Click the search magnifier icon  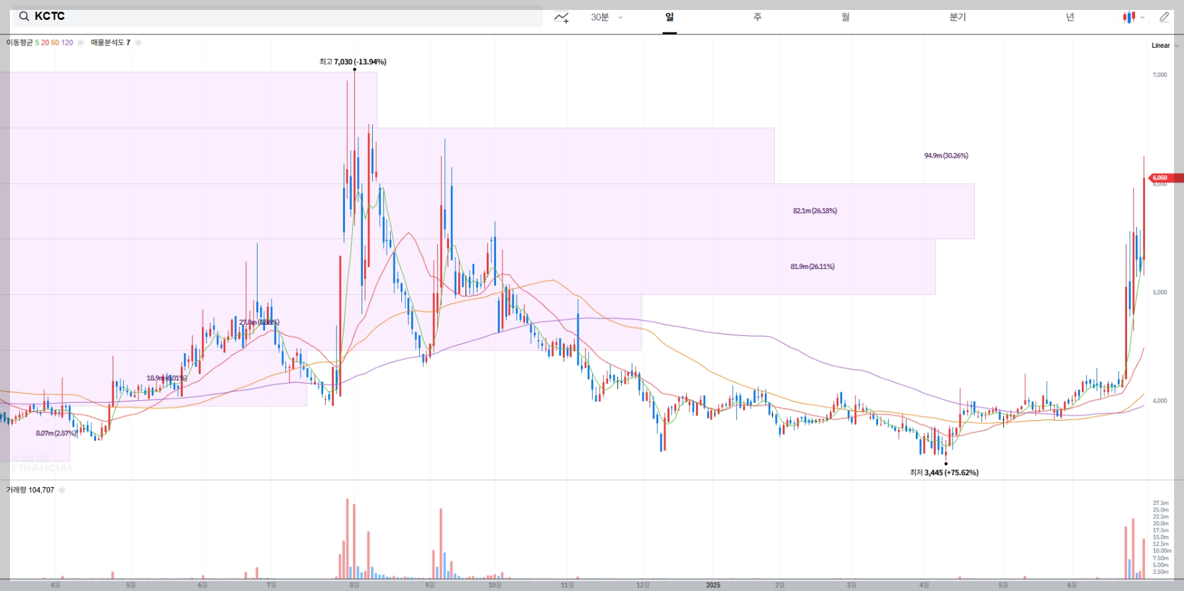tap(24, 17)
